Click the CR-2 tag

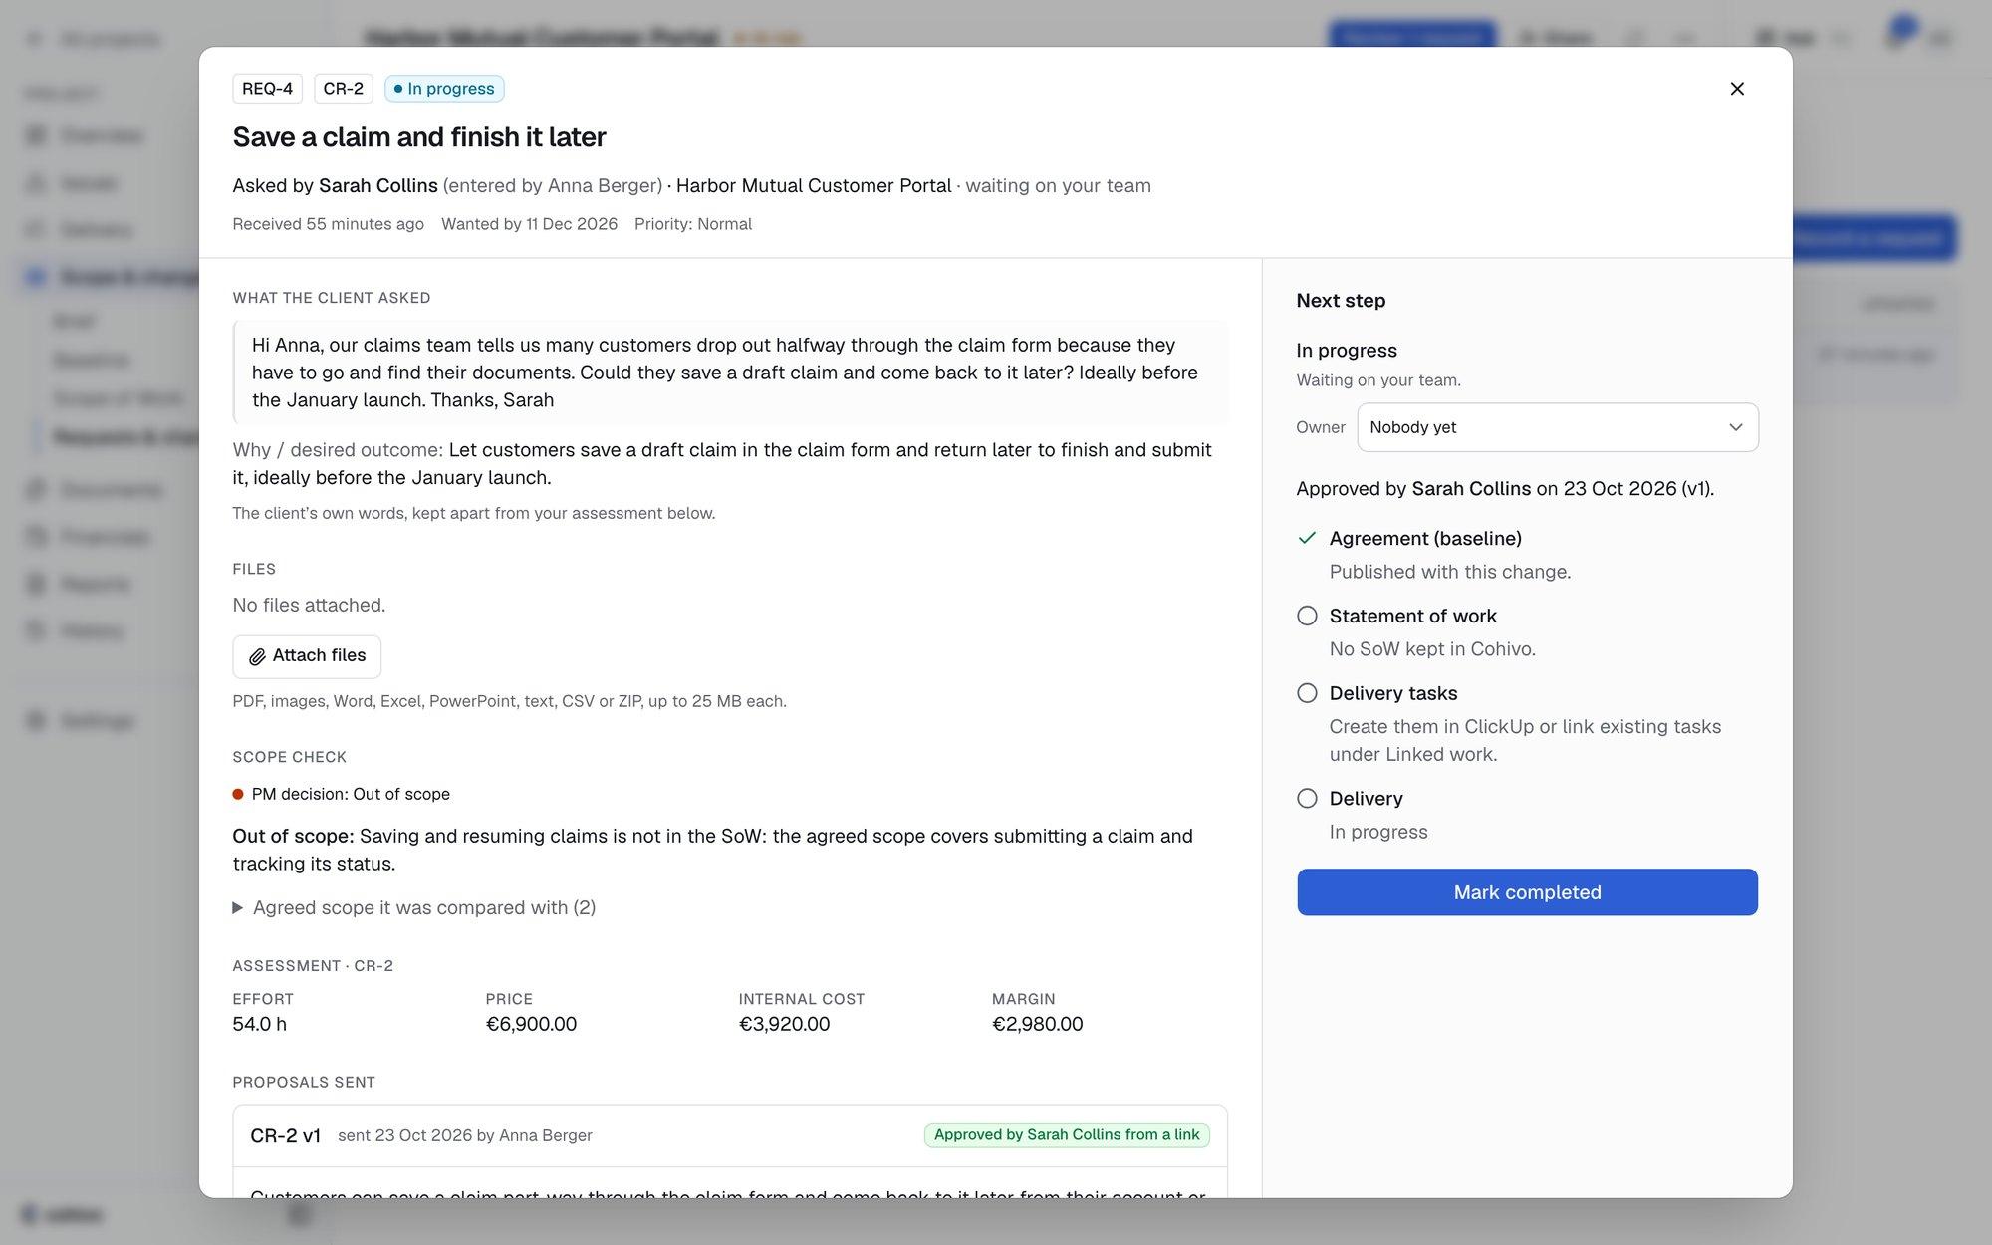coord(344,89)
